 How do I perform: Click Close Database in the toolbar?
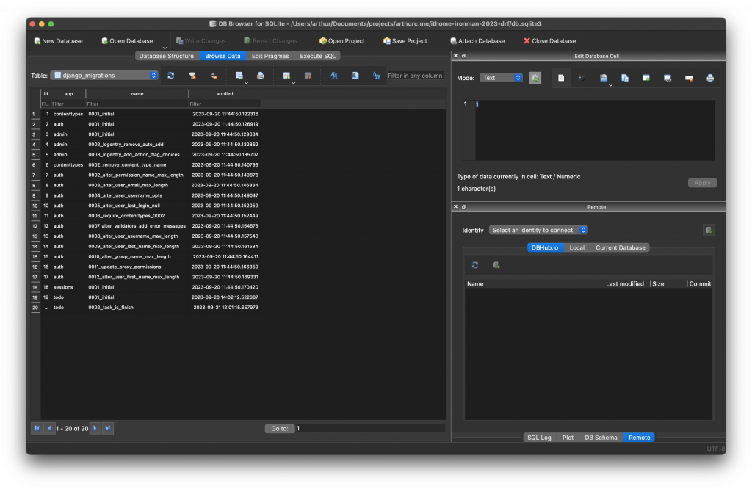pos(549,41)
